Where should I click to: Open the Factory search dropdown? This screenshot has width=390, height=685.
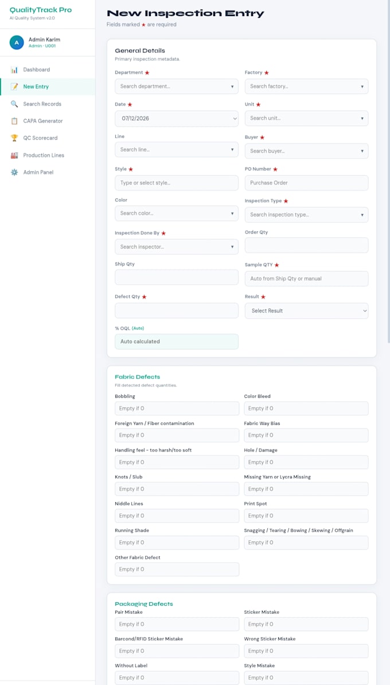(306, 87)
